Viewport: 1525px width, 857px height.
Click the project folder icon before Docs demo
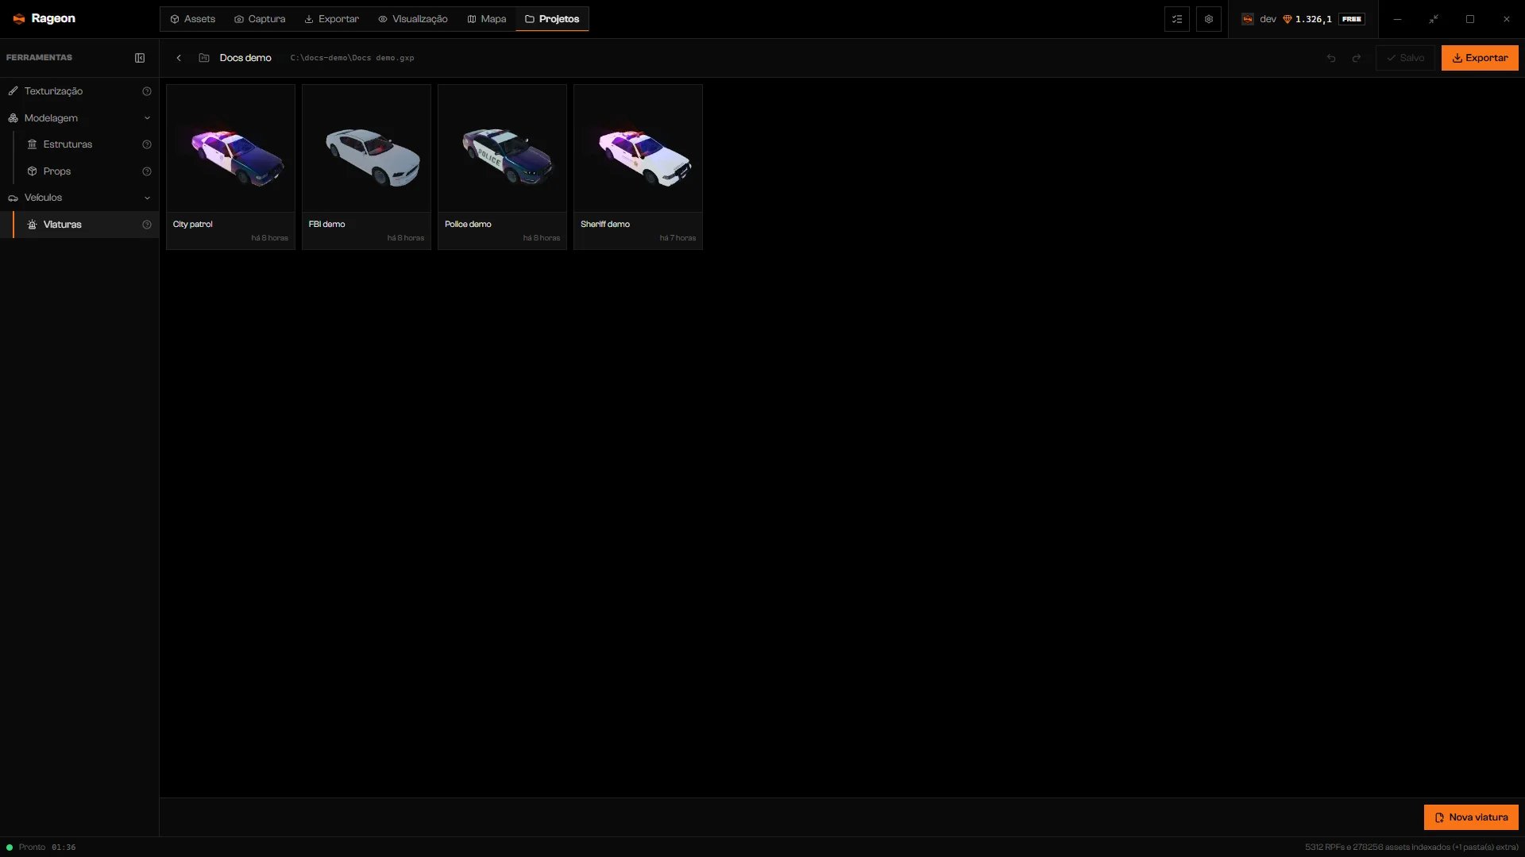tap(204, 58)
